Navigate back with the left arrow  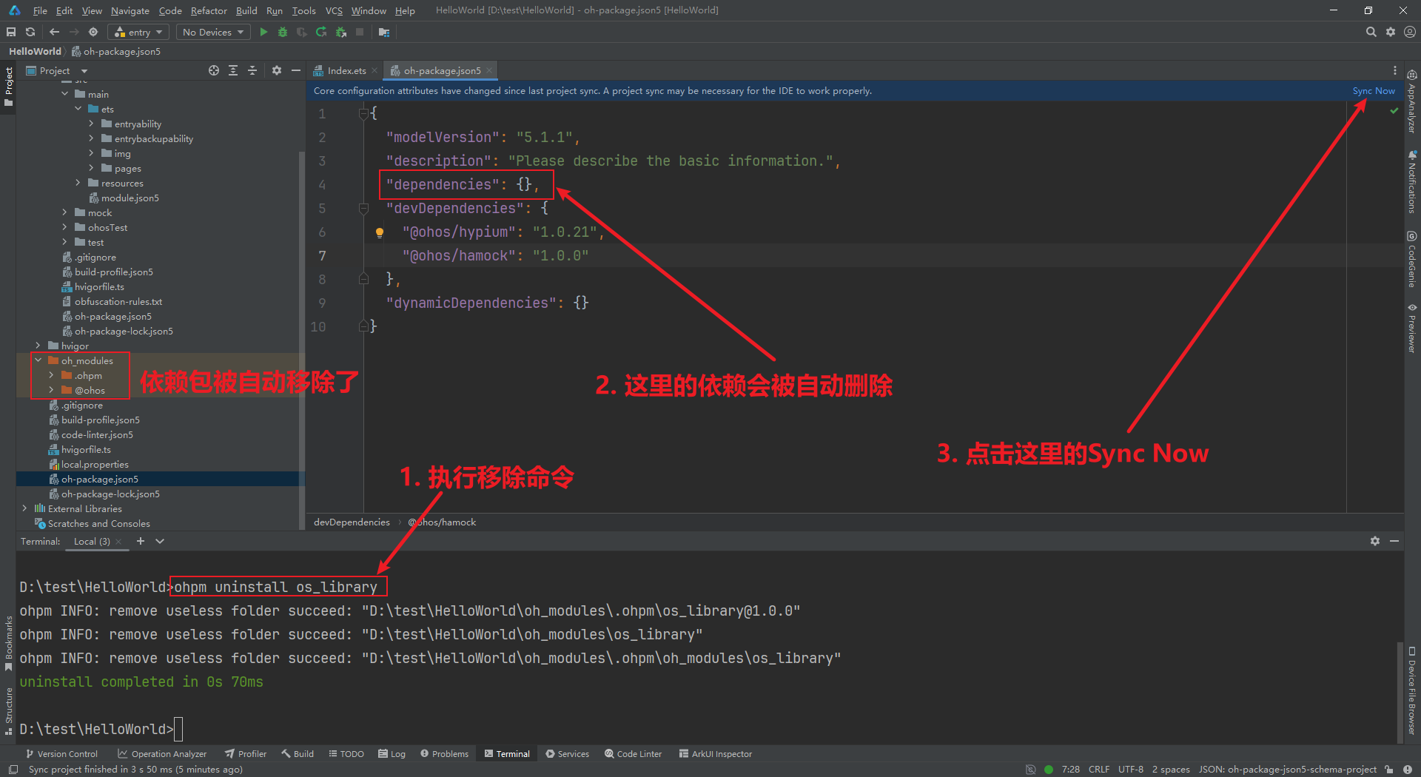(54, 32)
